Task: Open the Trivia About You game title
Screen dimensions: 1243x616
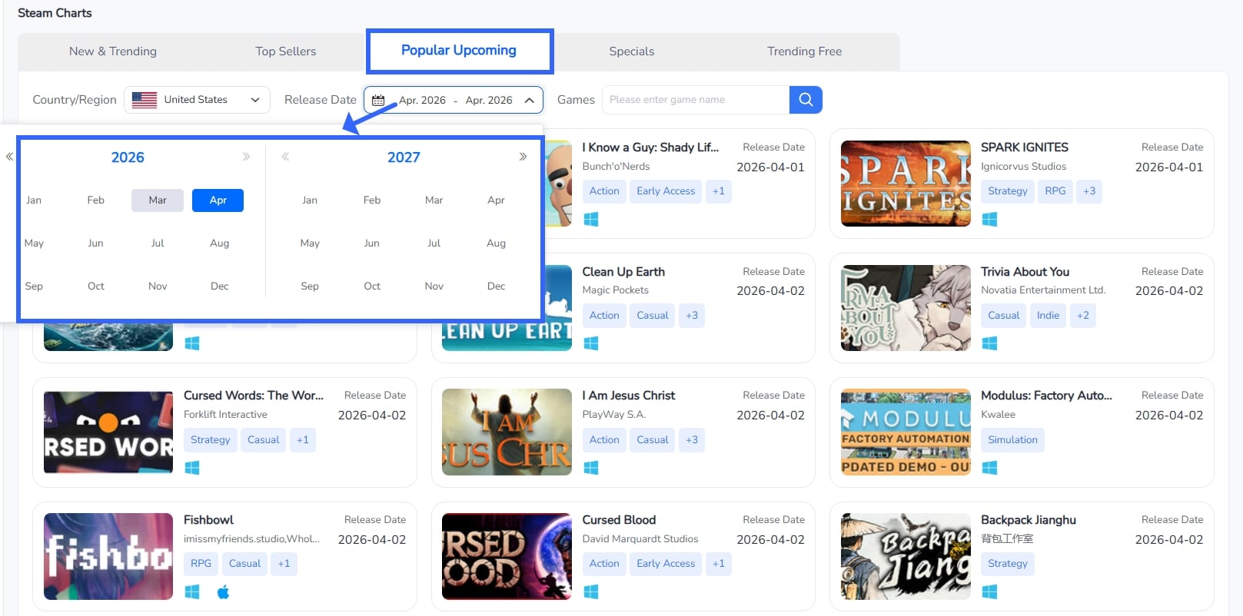Action: click(x=1025, y=272)
